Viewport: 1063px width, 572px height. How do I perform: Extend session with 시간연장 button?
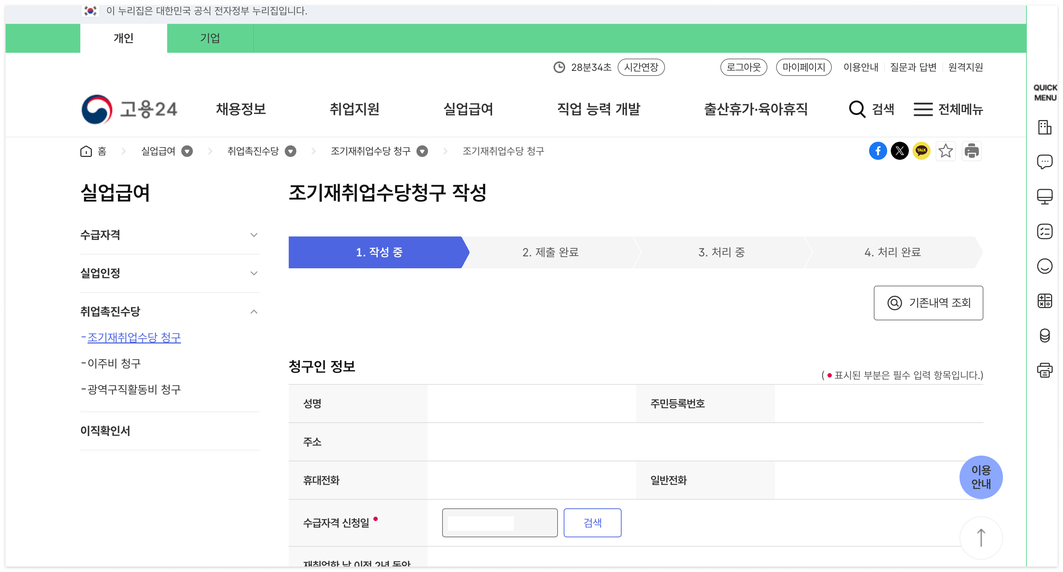(640, 67)
